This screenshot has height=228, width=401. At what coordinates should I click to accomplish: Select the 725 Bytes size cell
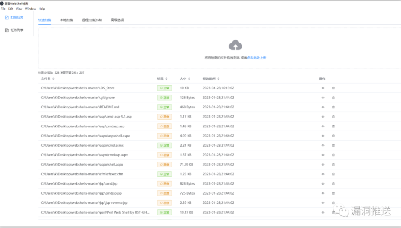[187, 193]
